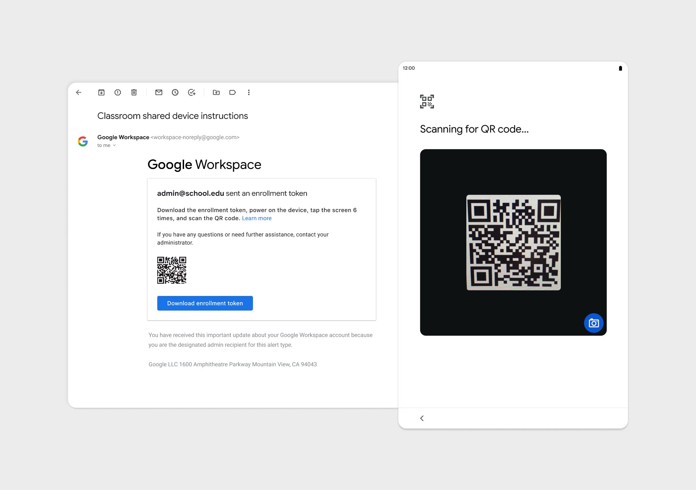Archive this email
This screenshot has height=490, width=696.
pos(101,93)
